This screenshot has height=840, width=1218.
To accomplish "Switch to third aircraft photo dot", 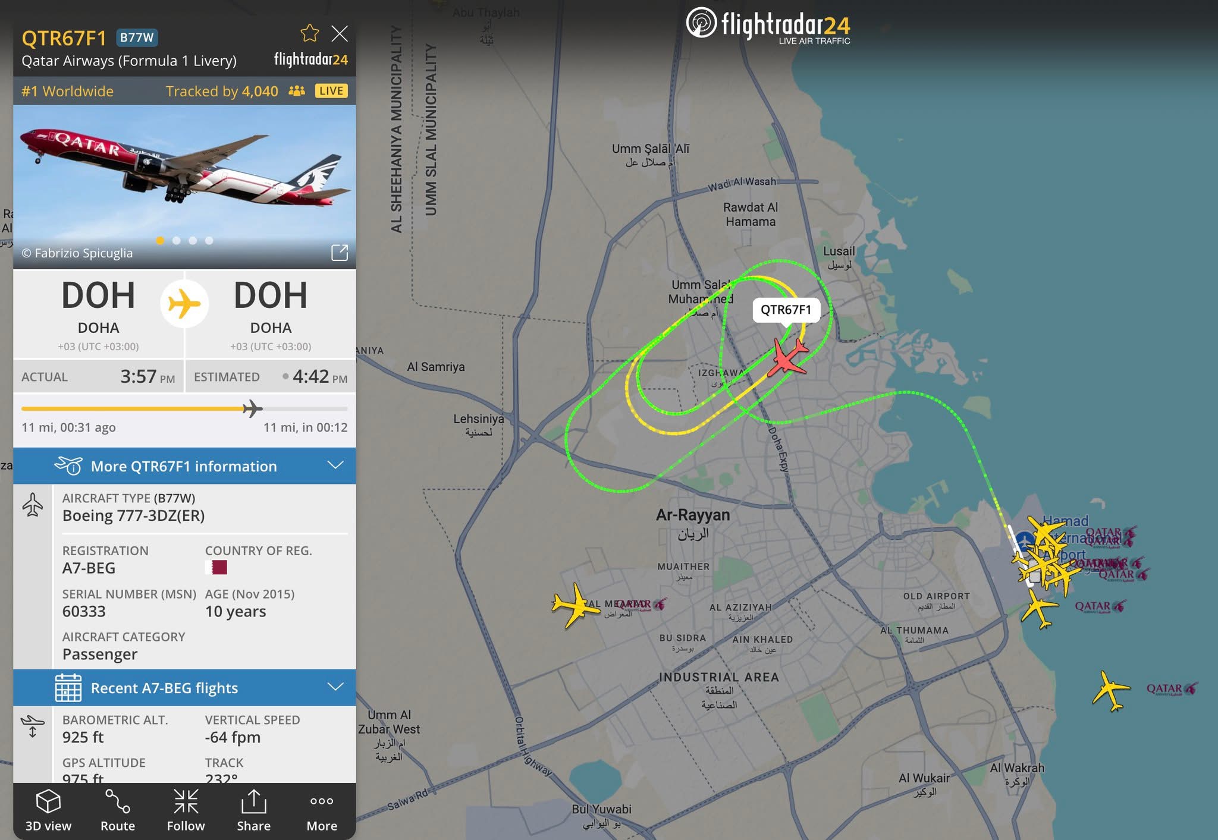I will (x=193, y=241).
